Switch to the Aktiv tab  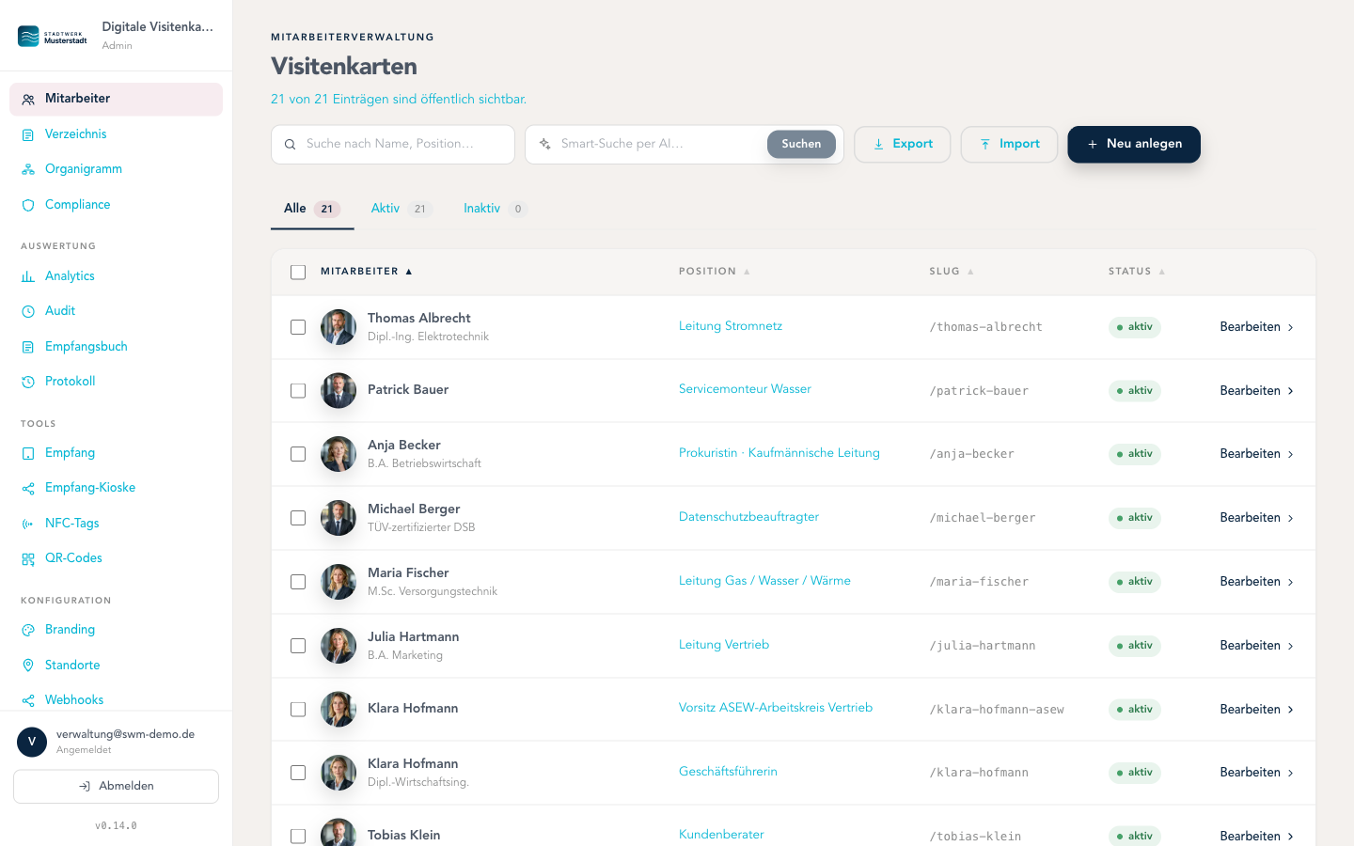point(401,209)
